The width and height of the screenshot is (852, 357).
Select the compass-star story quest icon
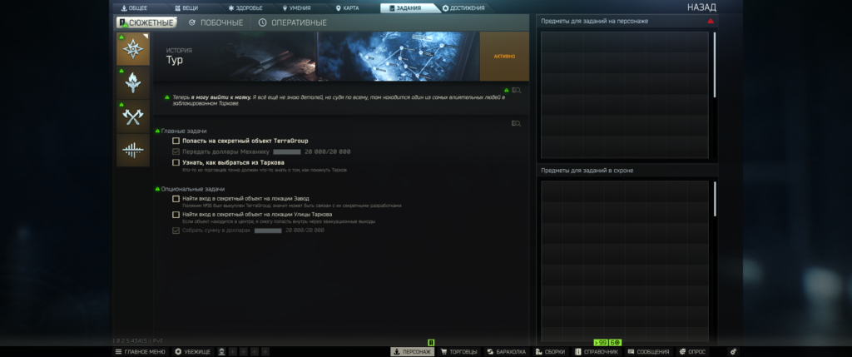point(133,50)
